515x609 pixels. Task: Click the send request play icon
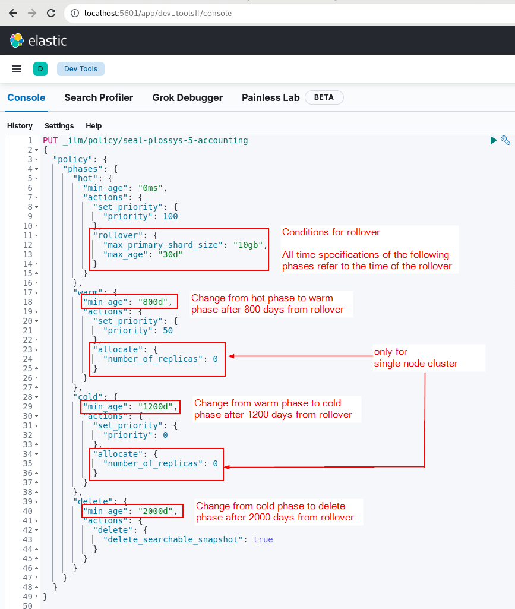click(493, 140)
